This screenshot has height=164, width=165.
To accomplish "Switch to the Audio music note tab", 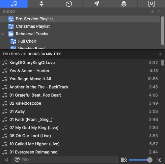I will click(14, 4).
